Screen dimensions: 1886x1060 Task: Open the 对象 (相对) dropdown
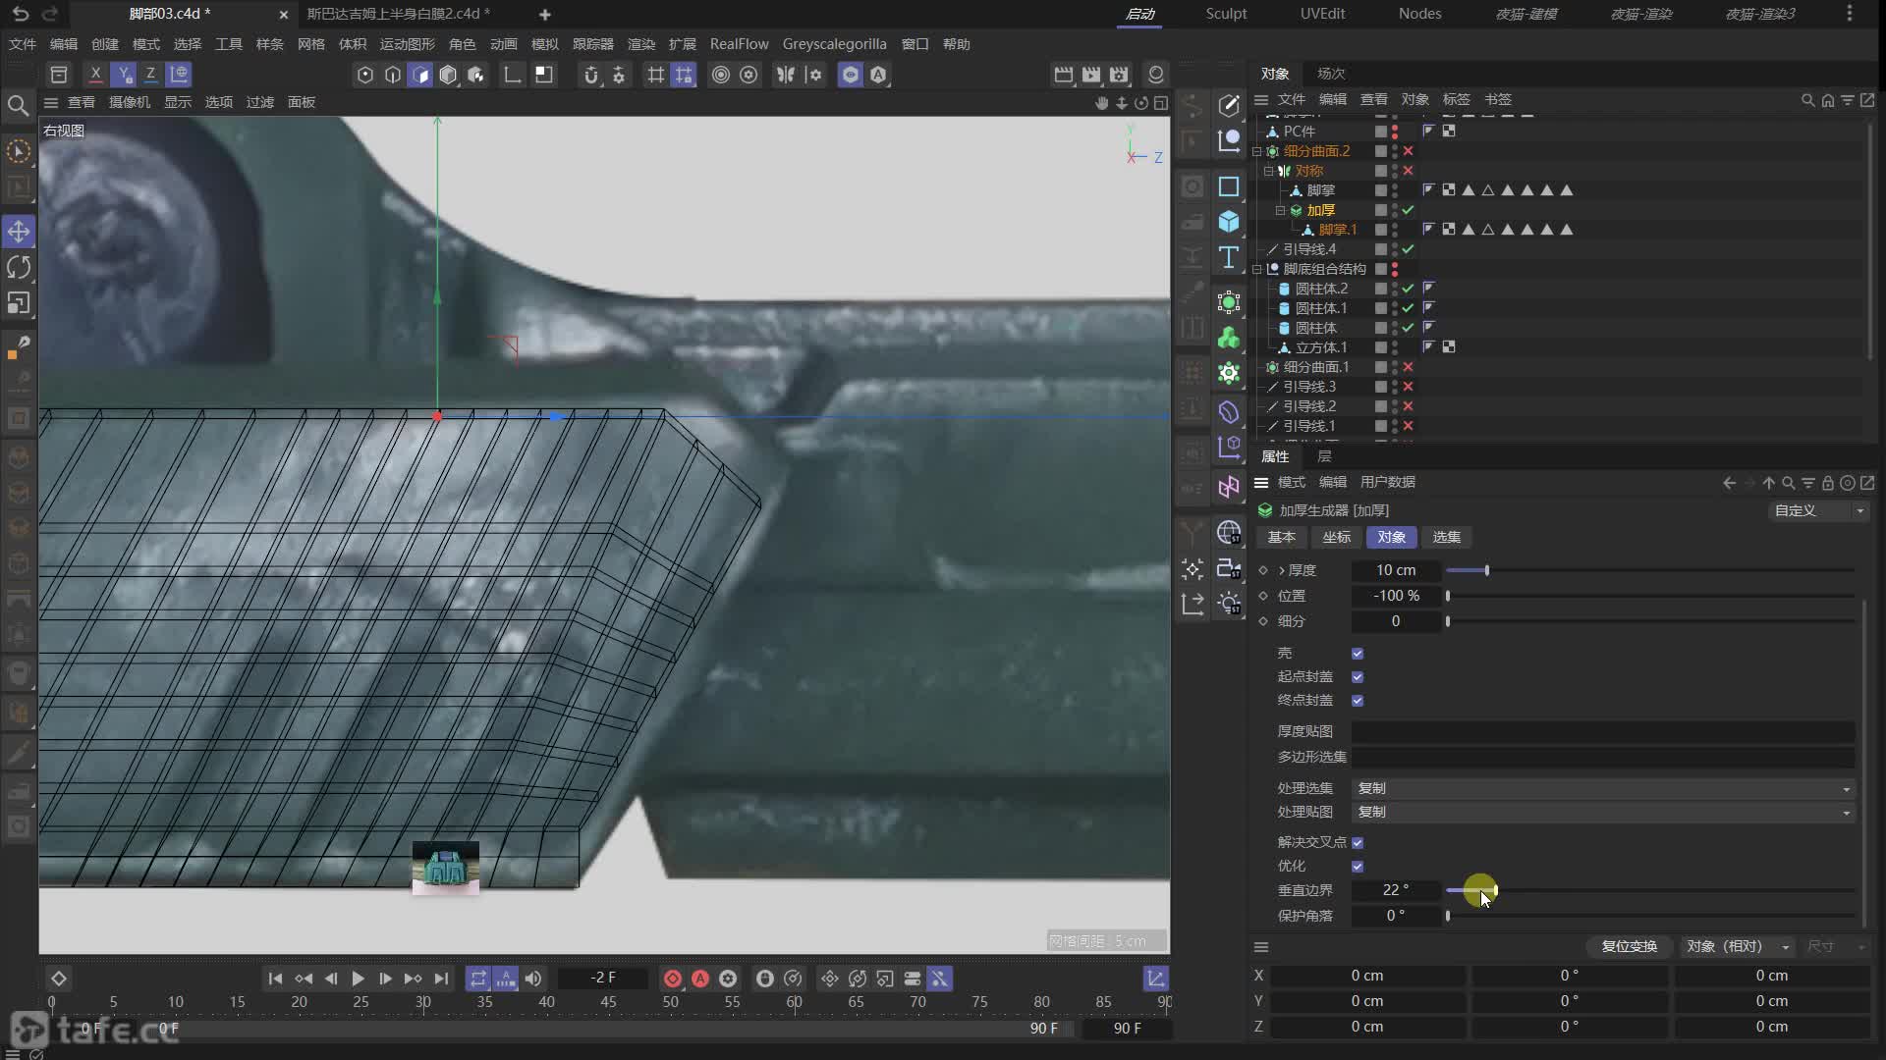[1738, 946]
